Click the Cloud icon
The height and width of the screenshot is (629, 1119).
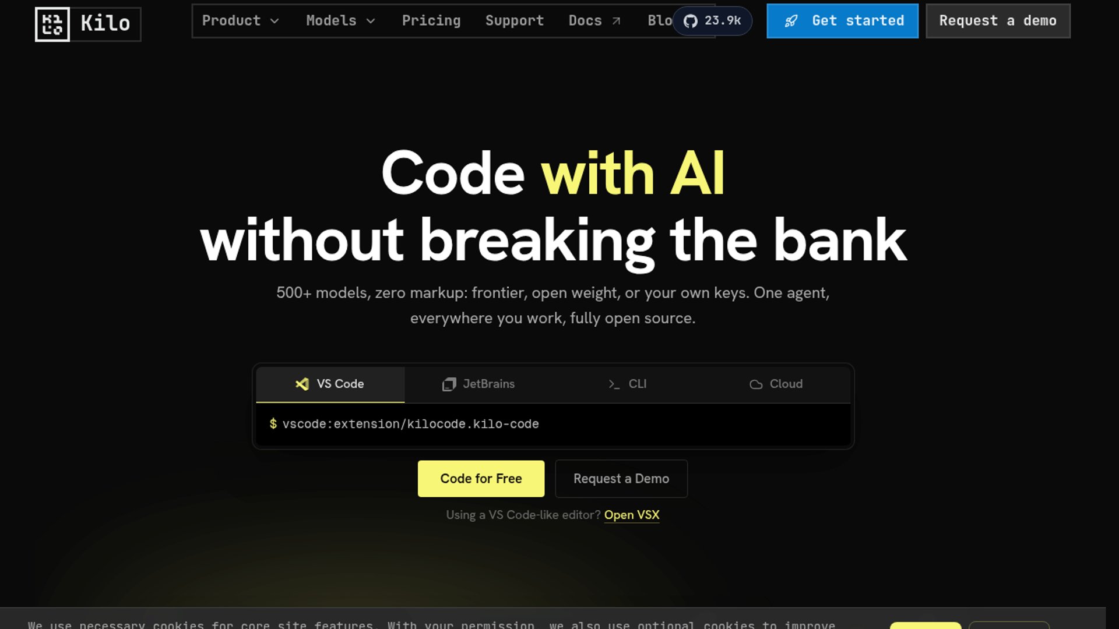pyautogui.click(x=756, y=384)
